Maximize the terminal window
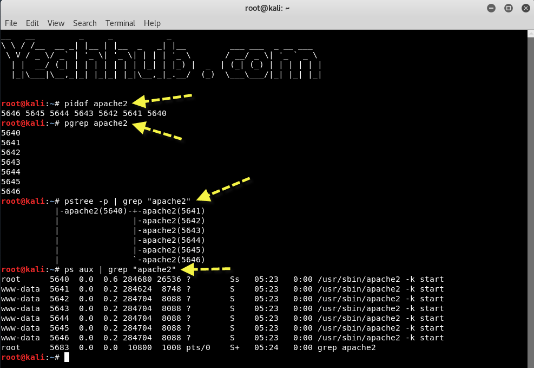This screenshot has width=534, height=368. tap(508, 8)
